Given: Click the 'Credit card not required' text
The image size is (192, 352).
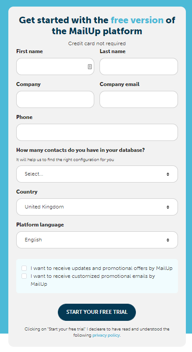Looking at the screenshot, I should pos(97,43).
